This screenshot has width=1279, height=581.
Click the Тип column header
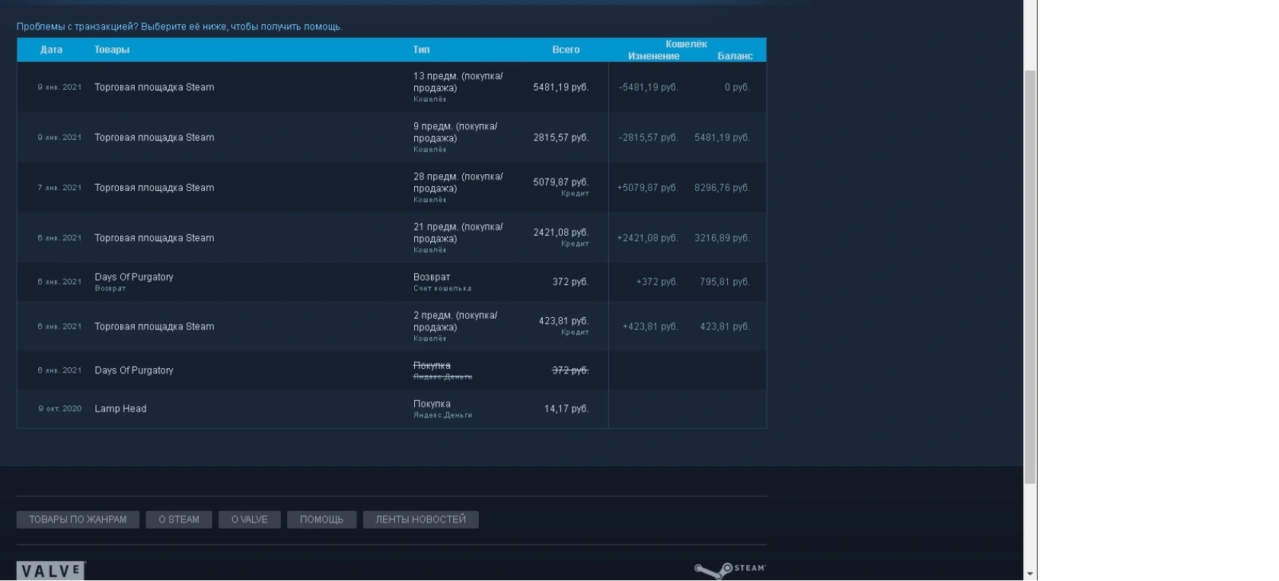[x=421, y=49]
